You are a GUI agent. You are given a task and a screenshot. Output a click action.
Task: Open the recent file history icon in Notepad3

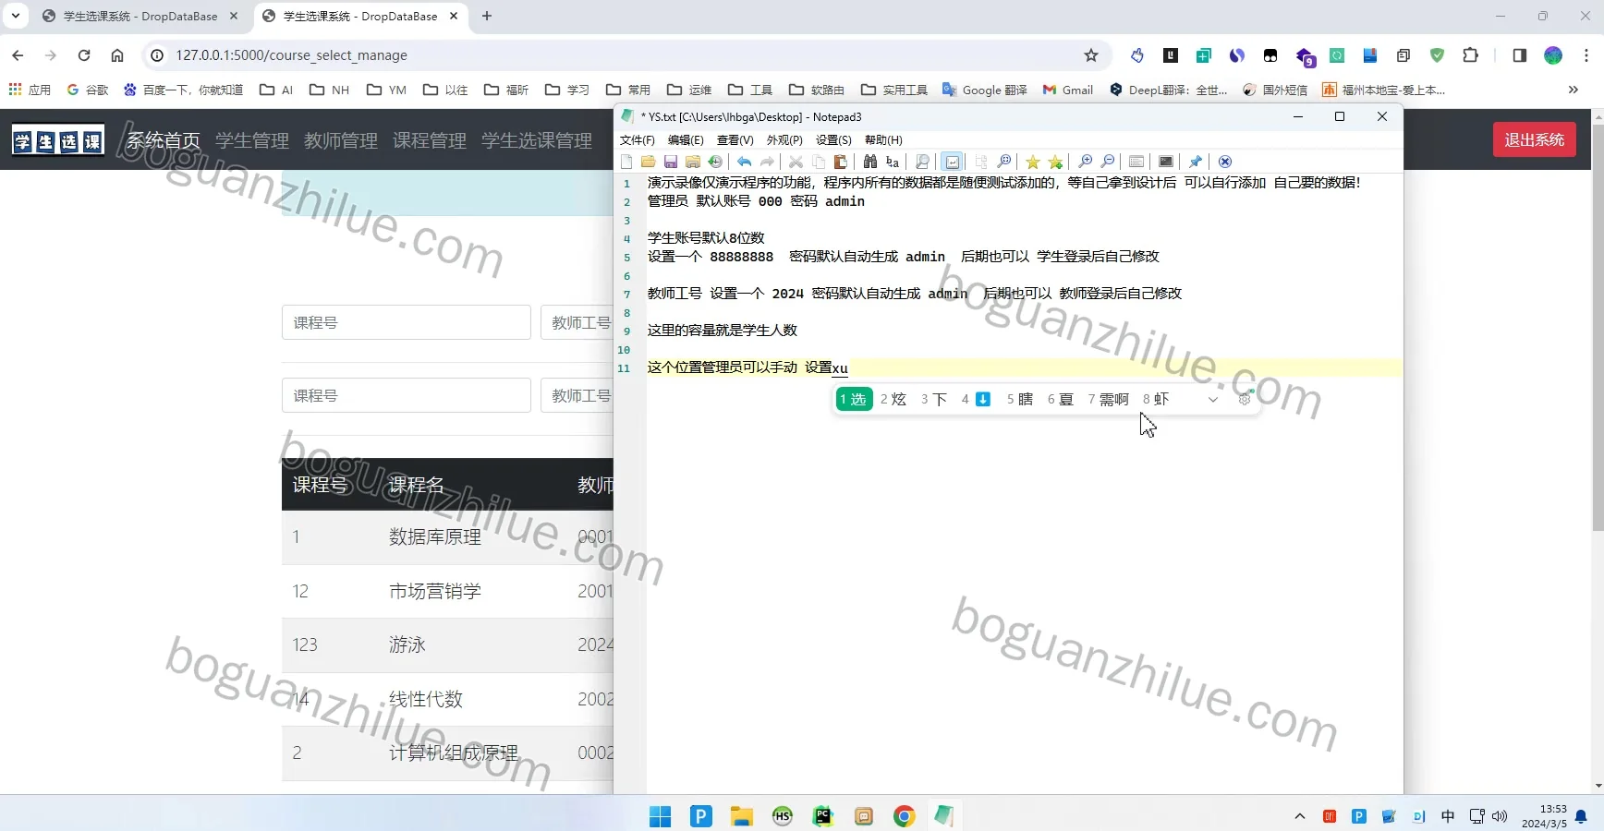click(715, 162)
